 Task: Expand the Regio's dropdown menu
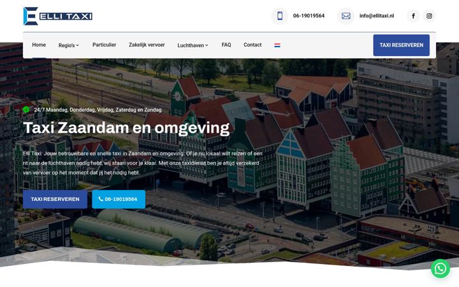coord(69,45)
